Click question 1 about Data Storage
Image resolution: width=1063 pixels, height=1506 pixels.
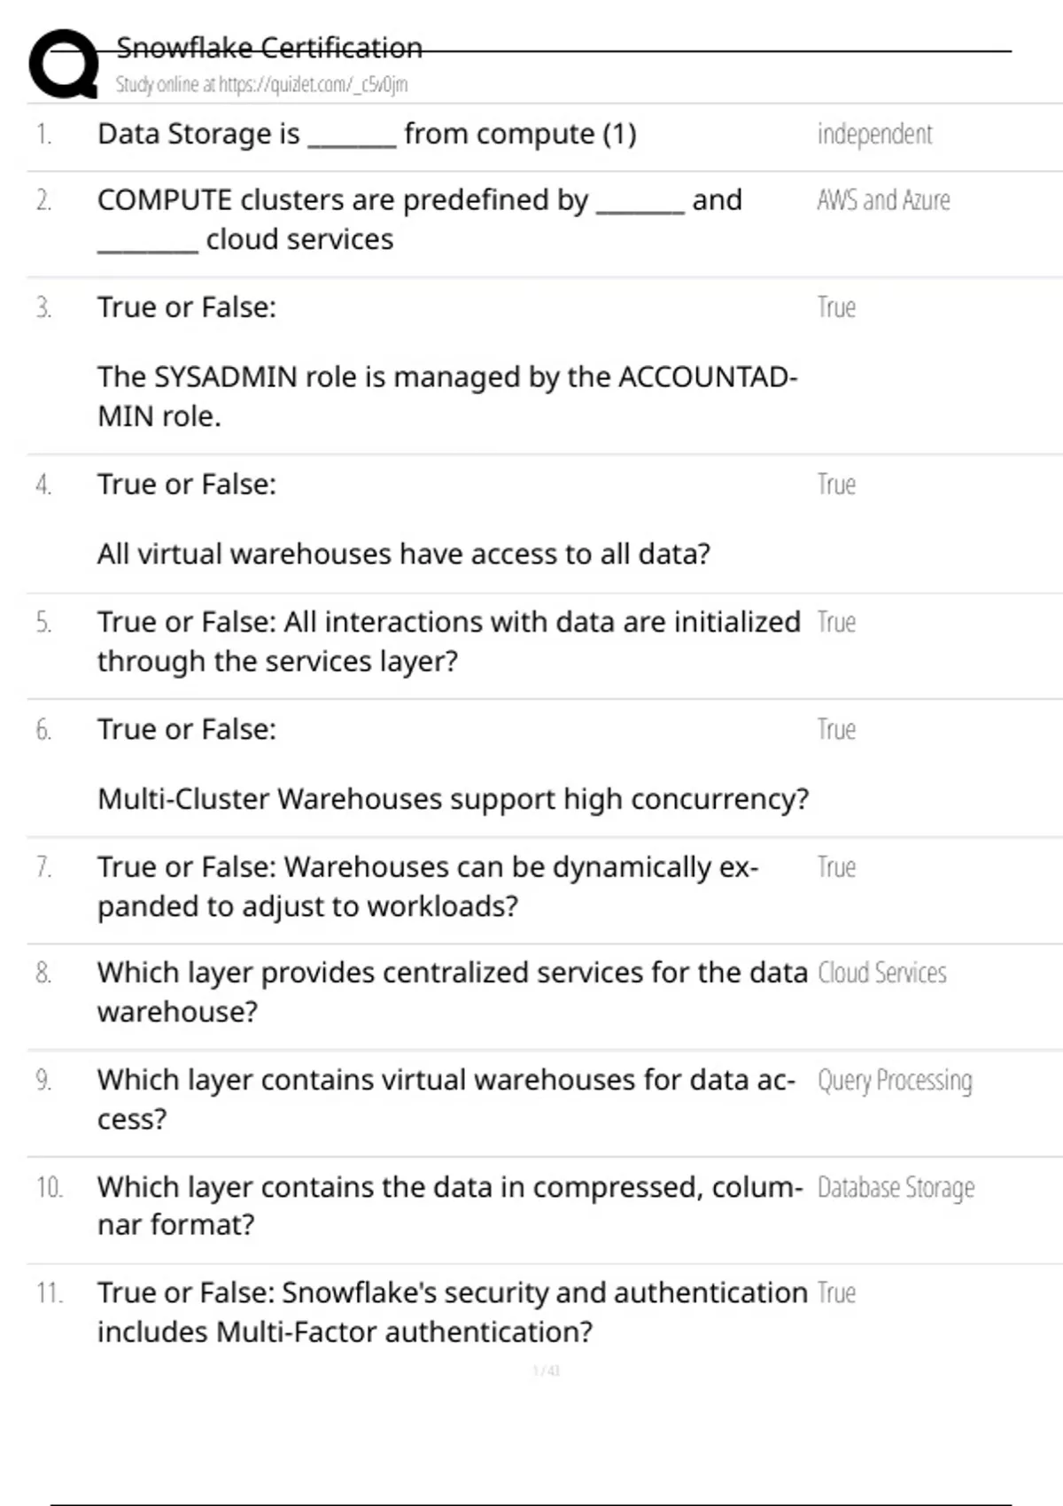(367, 135)
